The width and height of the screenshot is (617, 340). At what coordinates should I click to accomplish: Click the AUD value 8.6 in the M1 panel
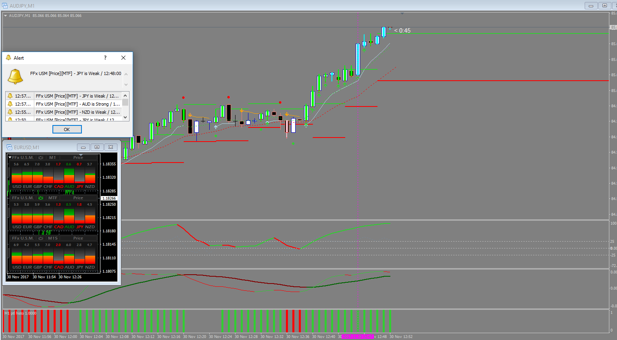(69, 164)
